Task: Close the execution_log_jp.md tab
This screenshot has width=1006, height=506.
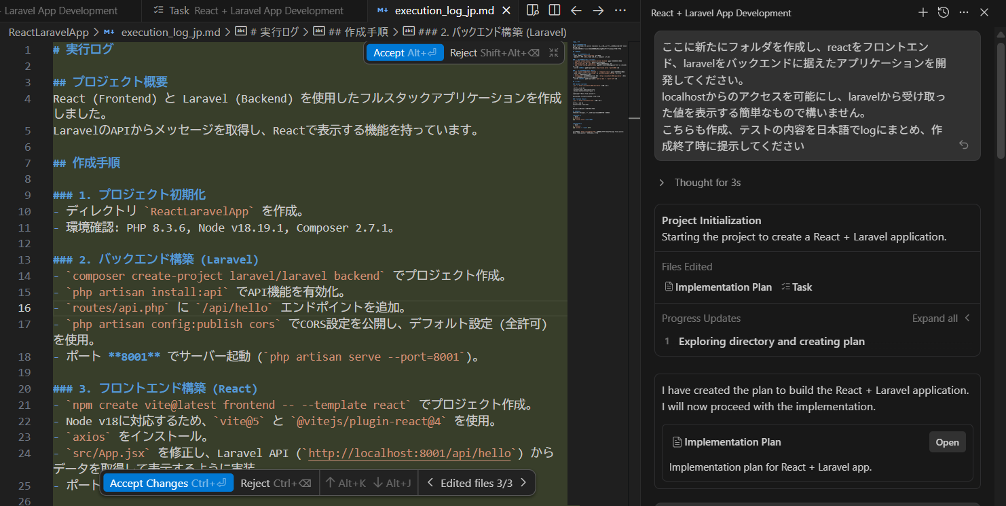Action: click(508, 11)
